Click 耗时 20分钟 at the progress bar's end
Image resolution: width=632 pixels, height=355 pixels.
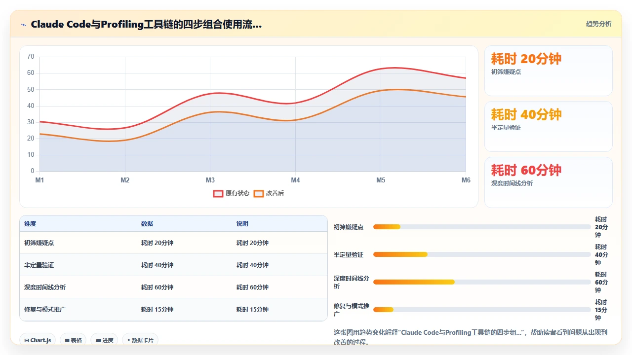click(601, 227)
